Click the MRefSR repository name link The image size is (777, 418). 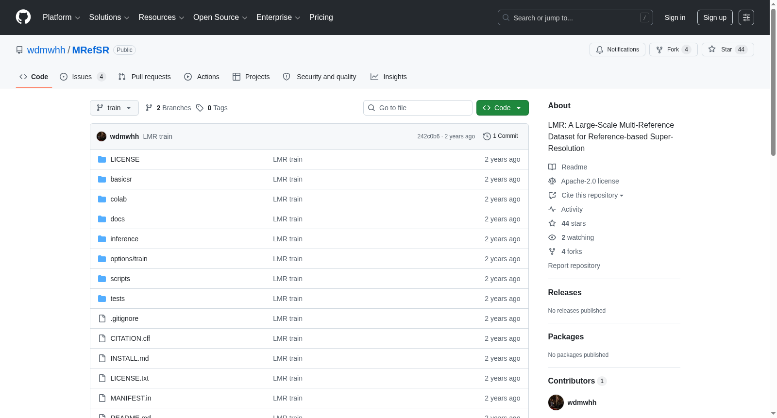pyautogui.click(x=91, y=50)
